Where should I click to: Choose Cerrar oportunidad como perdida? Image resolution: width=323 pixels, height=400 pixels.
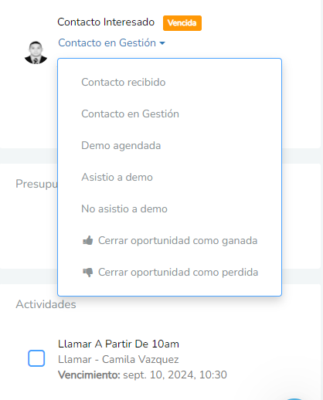point(169,272)
